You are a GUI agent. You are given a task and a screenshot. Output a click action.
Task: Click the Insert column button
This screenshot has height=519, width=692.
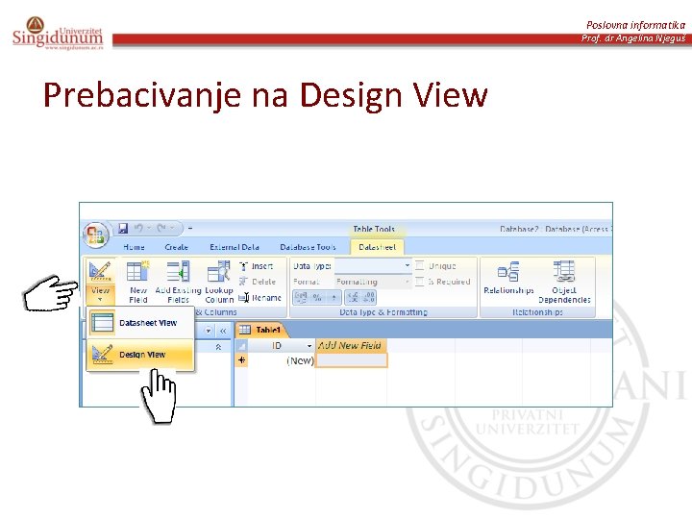(x=257, y=266)
